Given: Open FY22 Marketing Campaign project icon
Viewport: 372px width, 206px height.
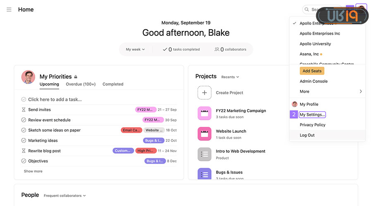Looking at the screenshot, I should pyautogui.click(x=205, y=113).
